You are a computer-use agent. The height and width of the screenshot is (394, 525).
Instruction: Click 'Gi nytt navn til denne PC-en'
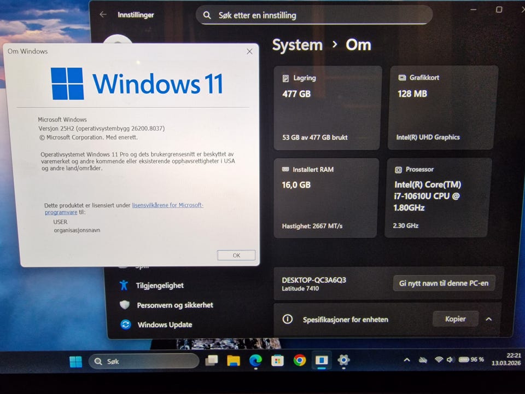444,283
